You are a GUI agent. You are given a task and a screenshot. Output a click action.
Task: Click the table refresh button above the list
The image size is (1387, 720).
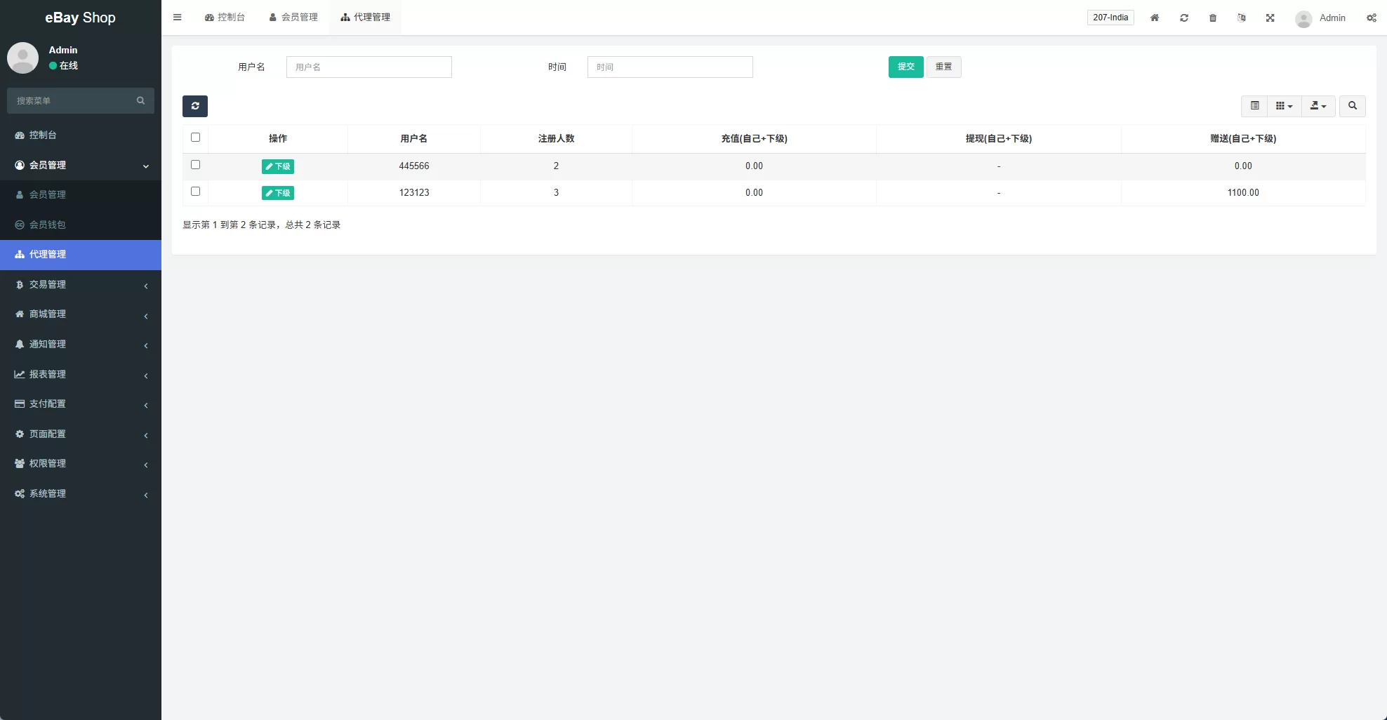(194, 106)
